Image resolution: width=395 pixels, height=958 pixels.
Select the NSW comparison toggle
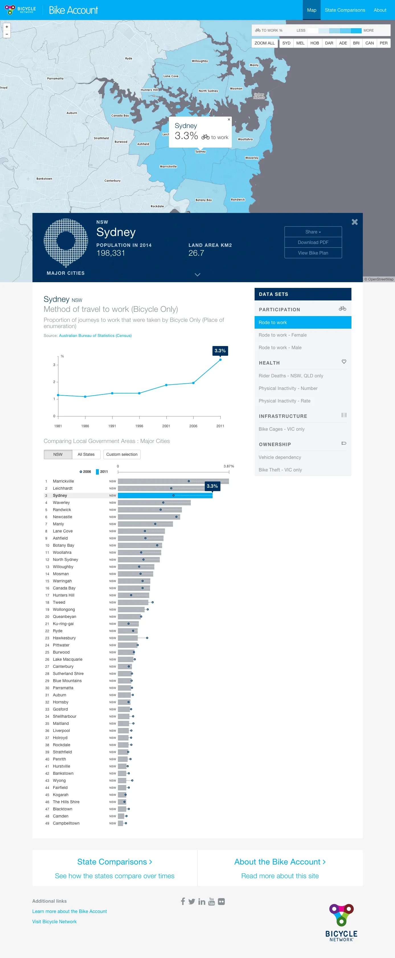coord(58,454)
